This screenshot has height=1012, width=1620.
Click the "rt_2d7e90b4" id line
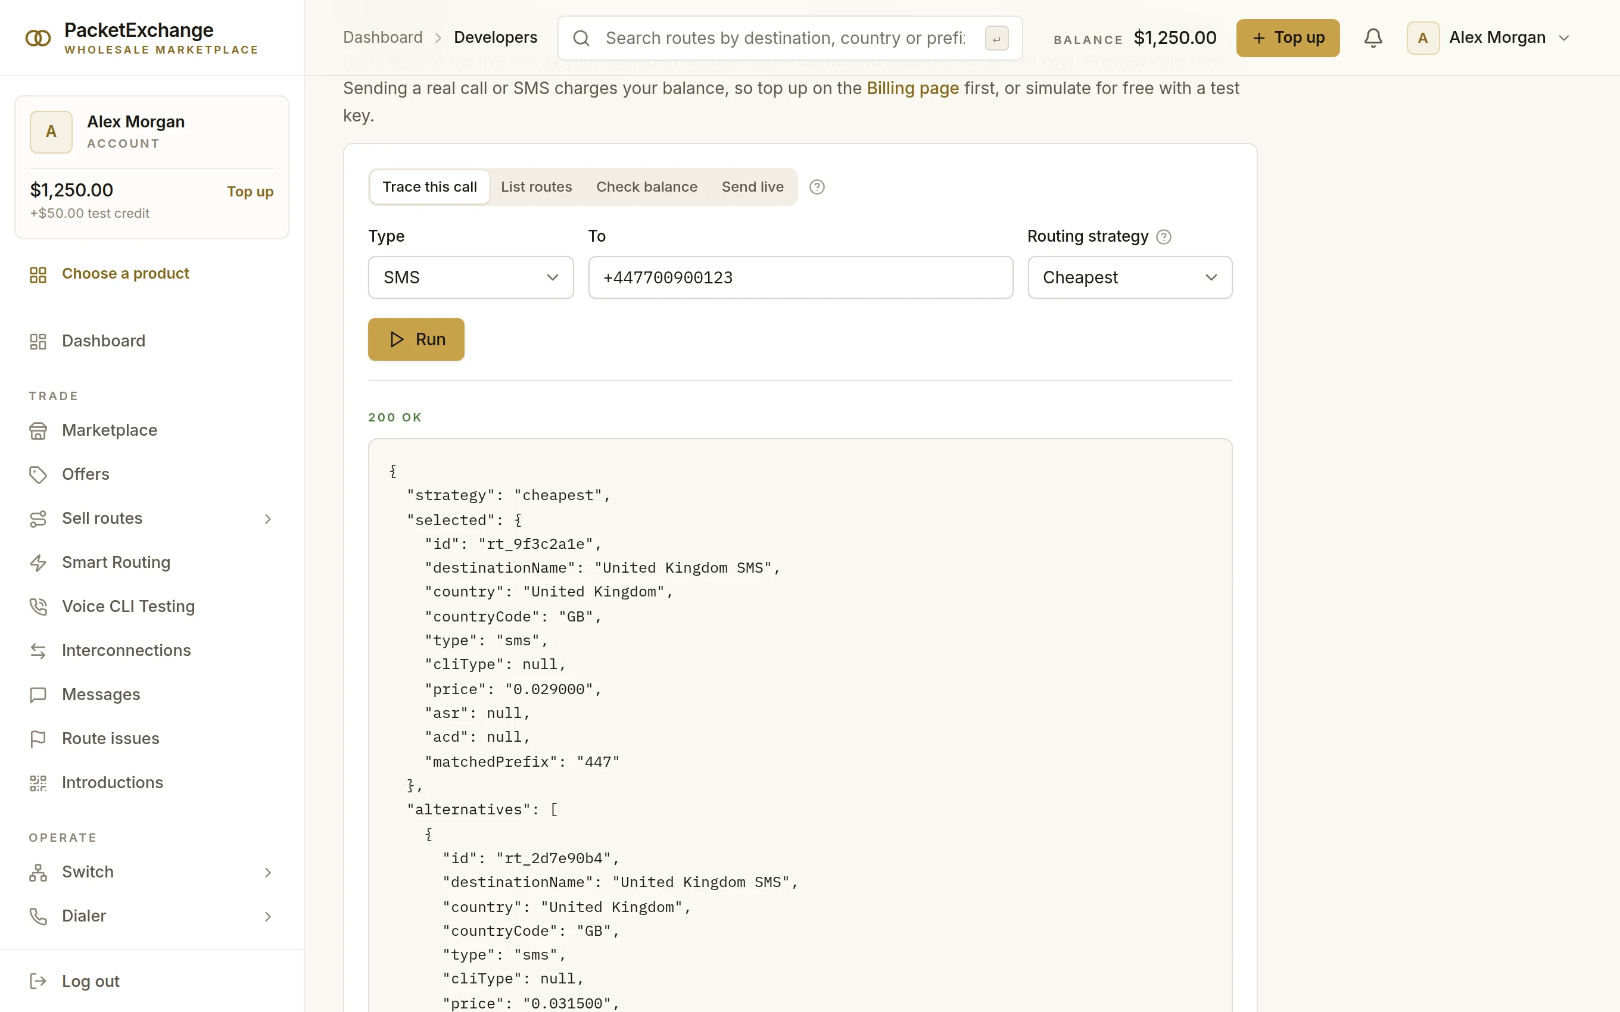pyautogui.click(x=531, y=859)
